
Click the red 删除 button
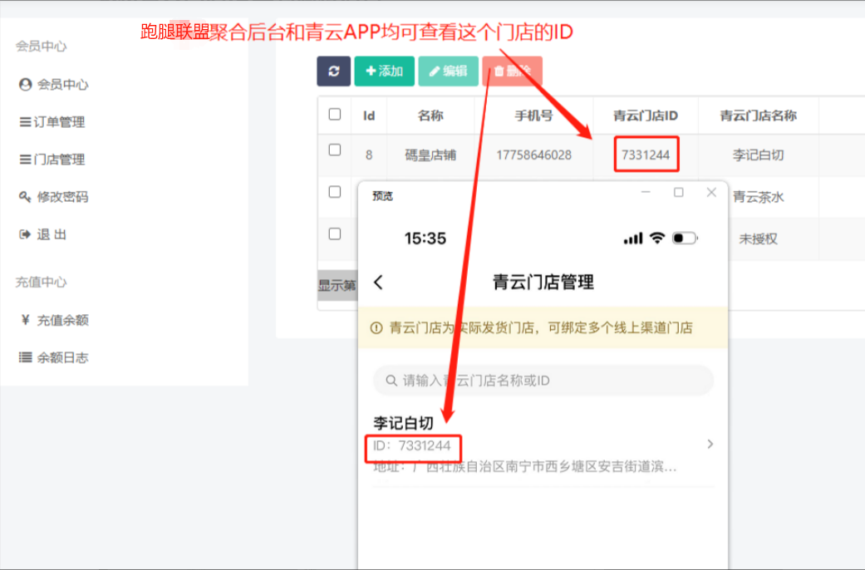(512, 71)
